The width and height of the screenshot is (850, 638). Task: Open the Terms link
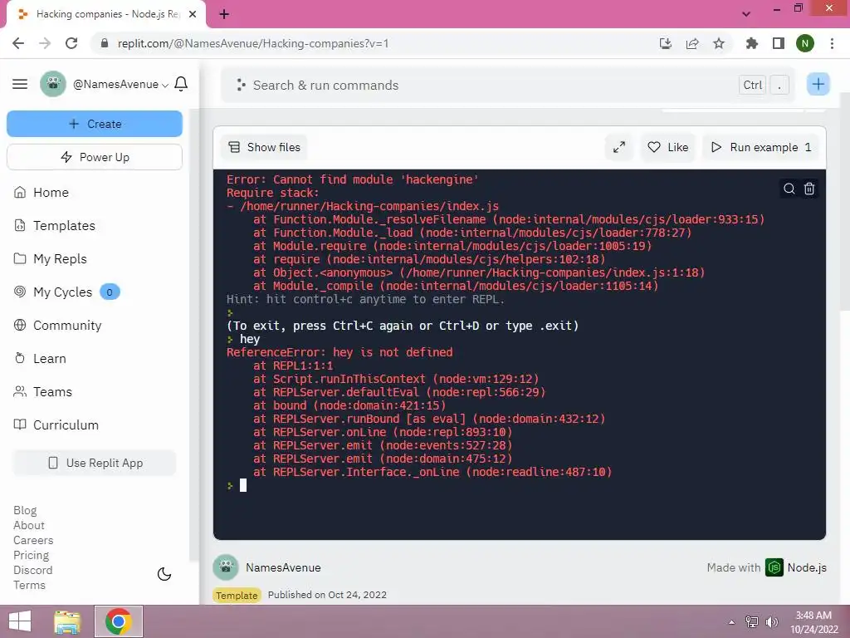[29, 585]
